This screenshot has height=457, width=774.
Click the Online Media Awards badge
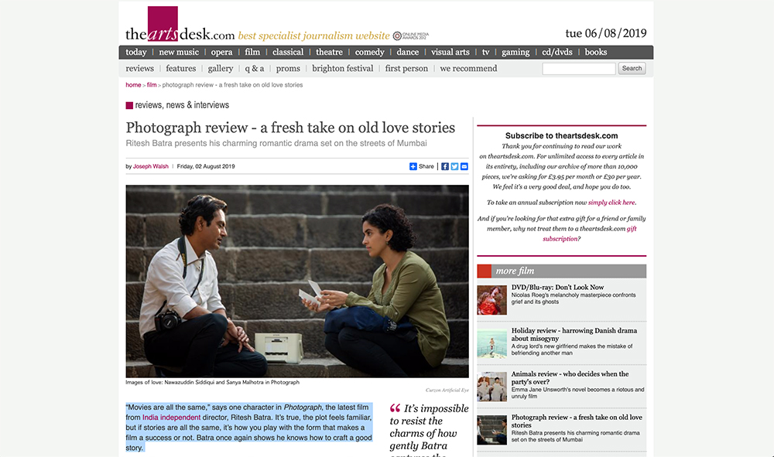411,36
